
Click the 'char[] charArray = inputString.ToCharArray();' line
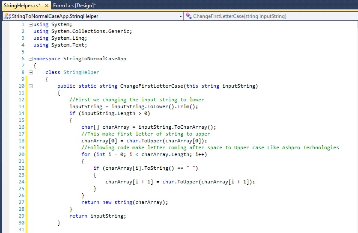click(x=149, y=127)
